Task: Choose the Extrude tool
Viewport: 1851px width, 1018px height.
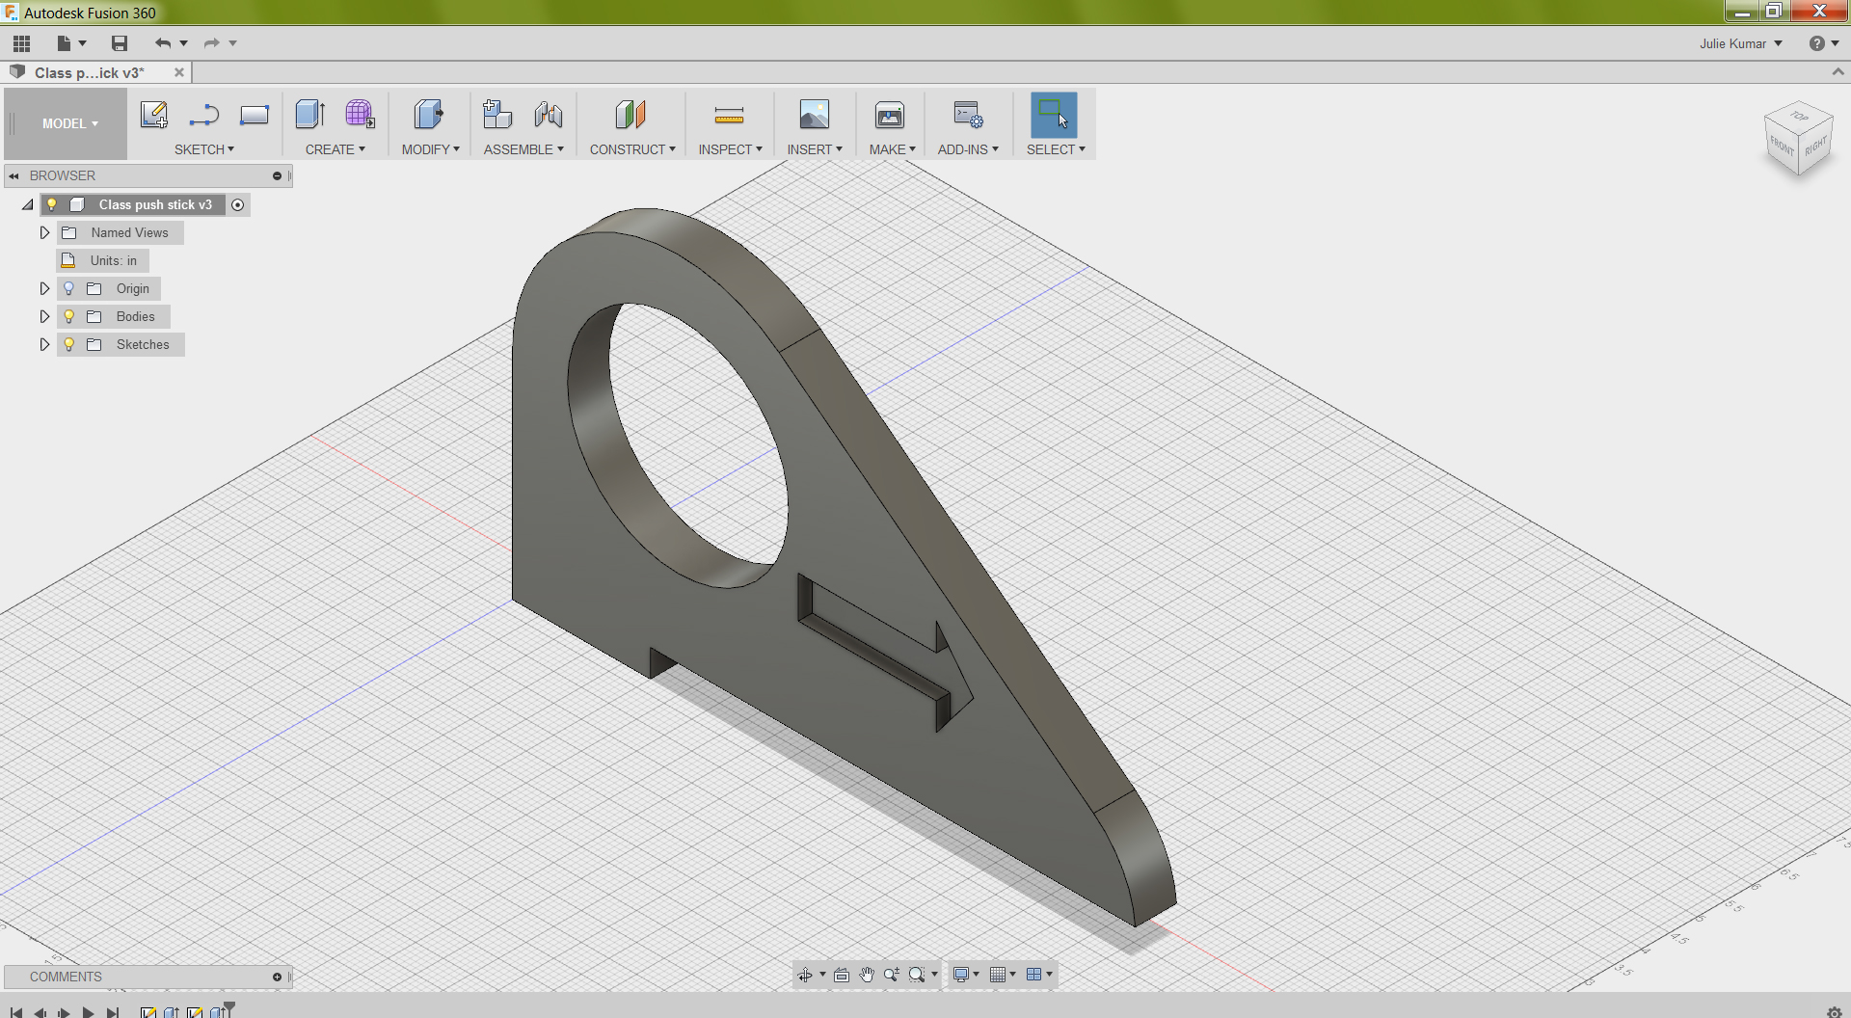Action: [x=310, y=115]
